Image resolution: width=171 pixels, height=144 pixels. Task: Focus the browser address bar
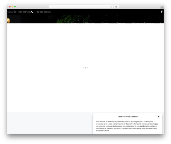coord(81,7)
